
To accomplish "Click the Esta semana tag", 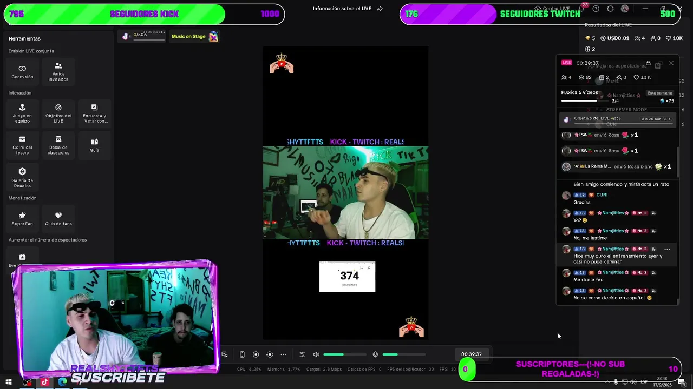I will (660, 93).
